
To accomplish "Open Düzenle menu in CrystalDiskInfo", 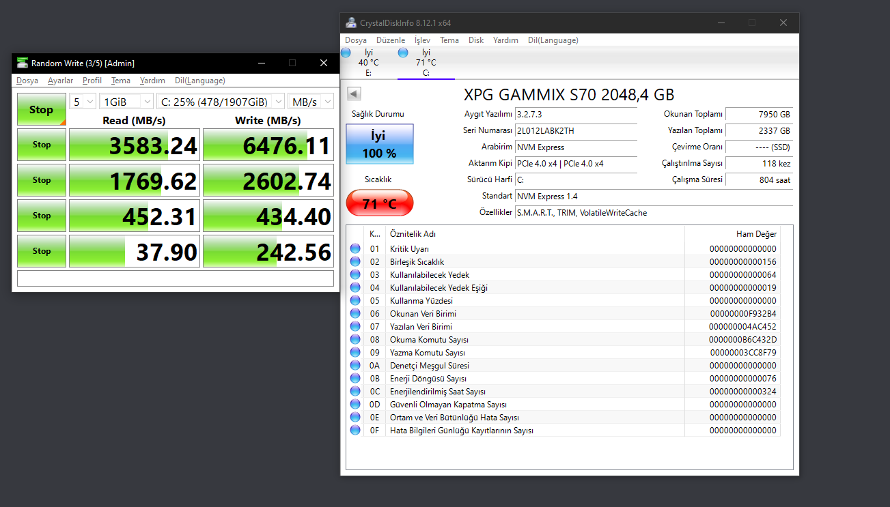I will point(391,40).
